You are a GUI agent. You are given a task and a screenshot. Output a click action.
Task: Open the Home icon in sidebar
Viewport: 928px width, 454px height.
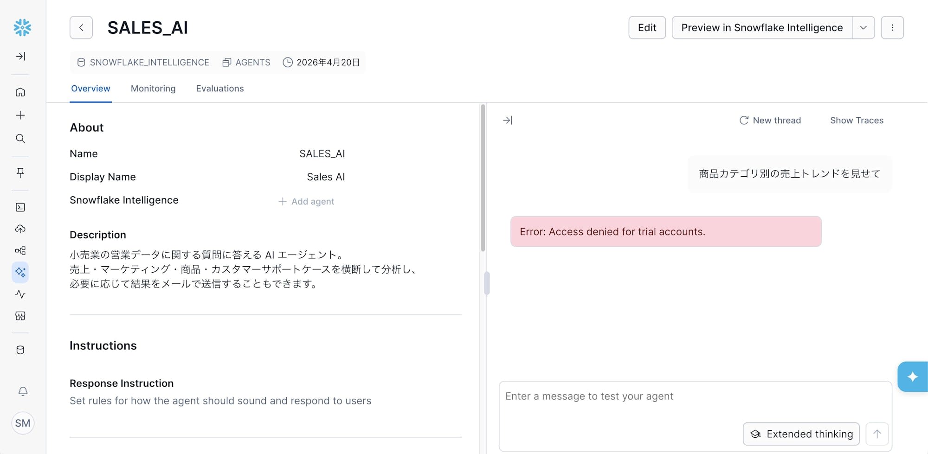pyautogui.click(x=20, y=92)
